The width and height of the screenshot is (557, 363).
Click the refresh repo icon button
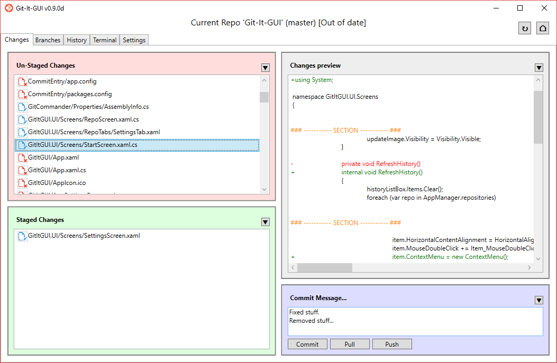525,29
